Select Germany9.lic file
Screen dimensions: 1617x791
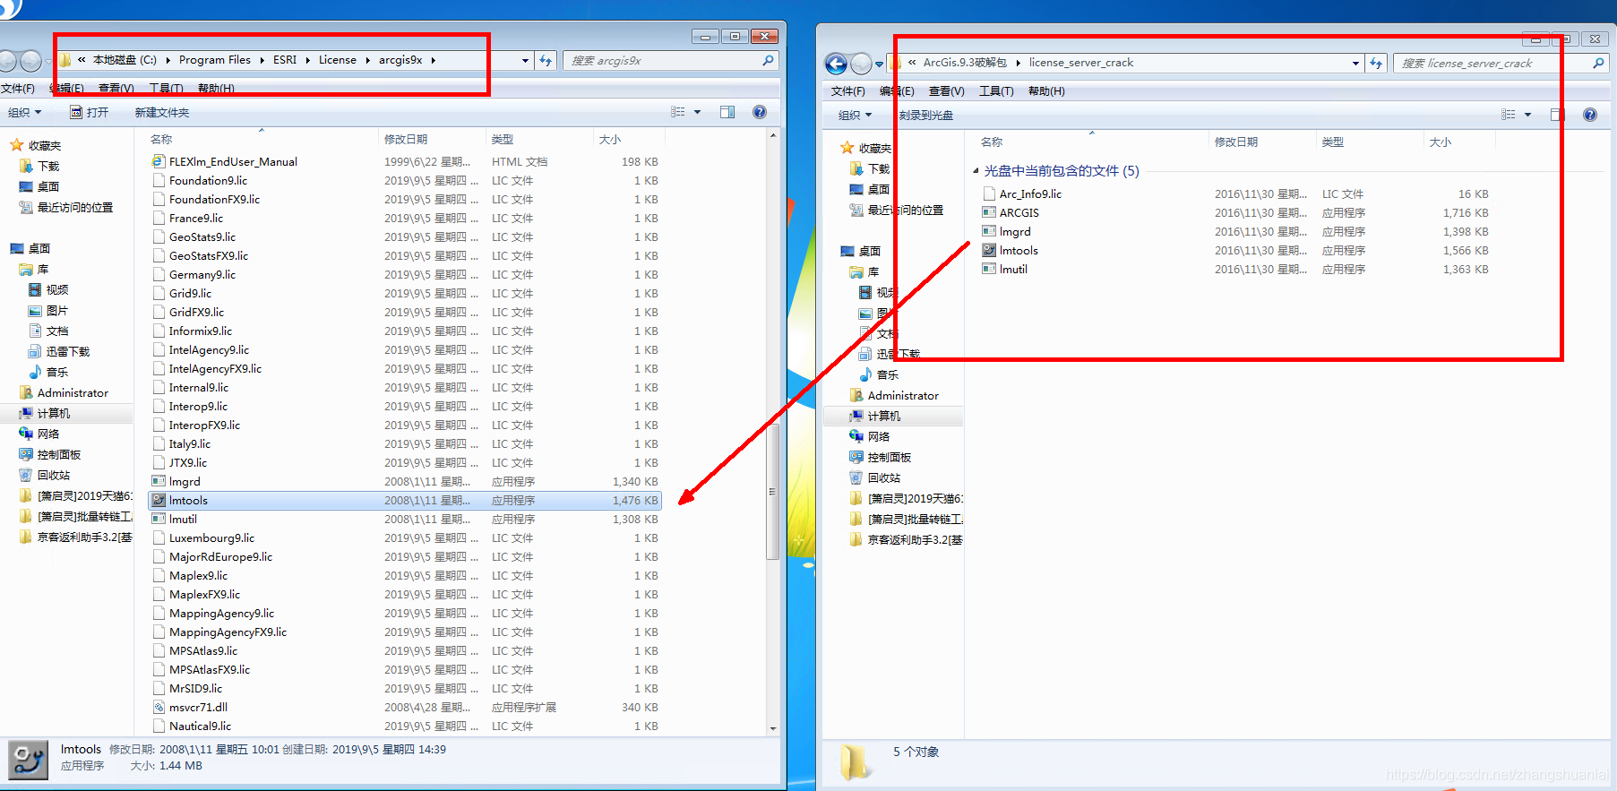[202, 274]
